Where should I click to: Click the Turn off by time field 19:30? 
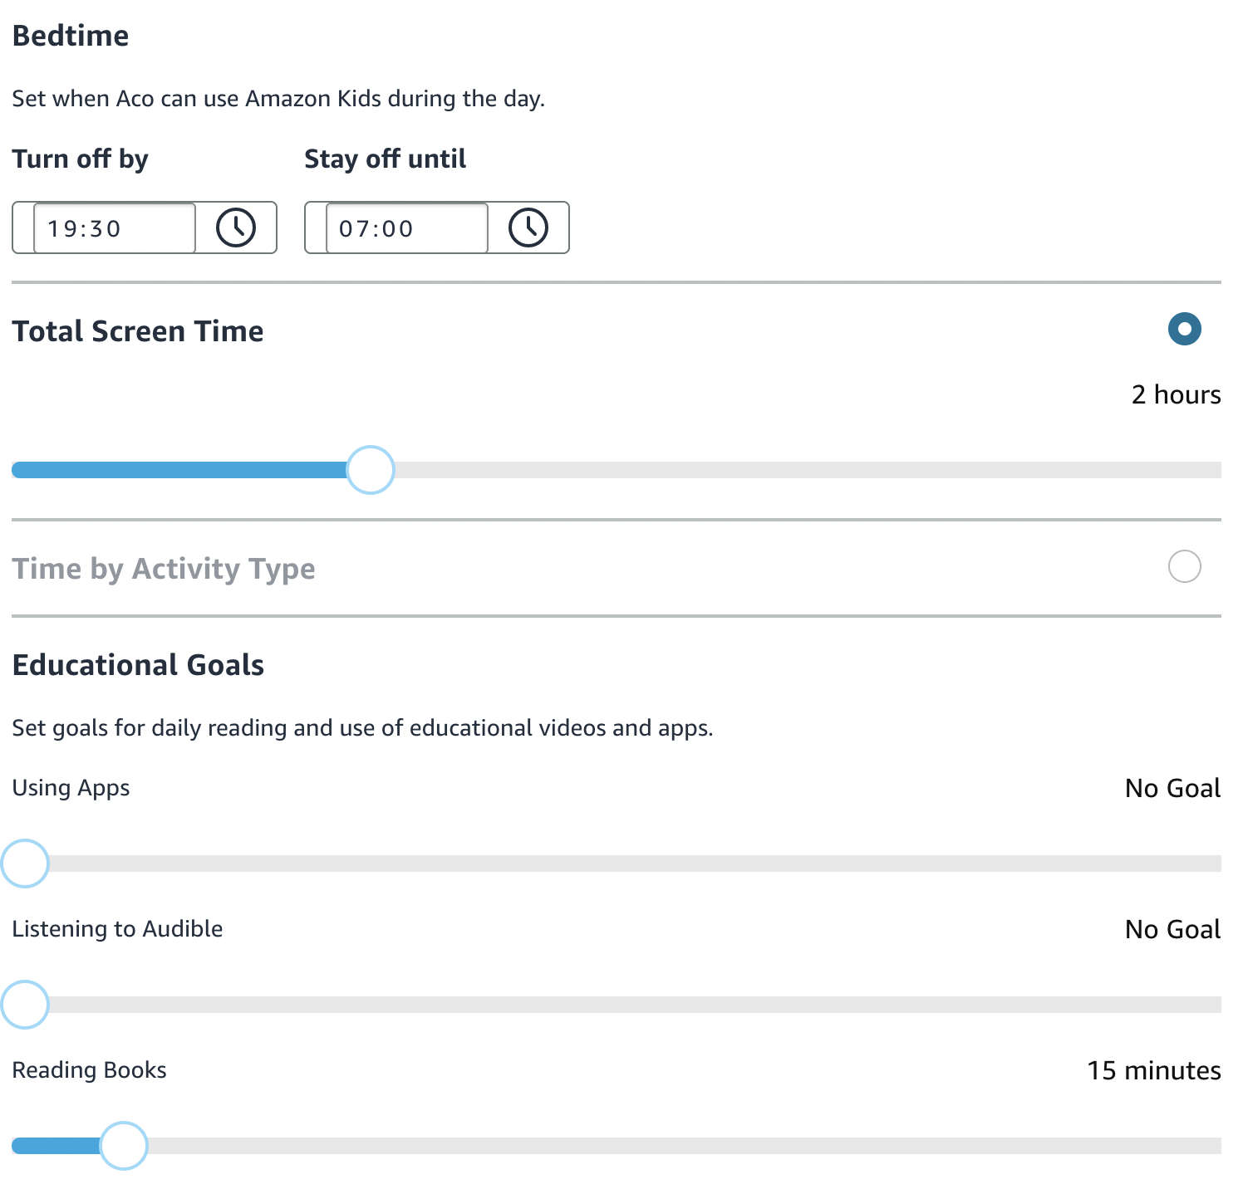(x=115, y=228)
